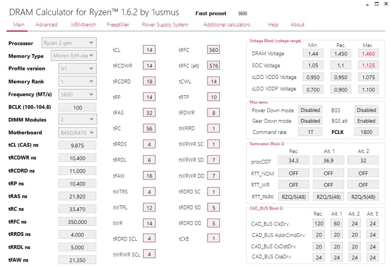The height and width of the screenshot is (267, 390).
Task: Click the BCLK value field
Action: [x=77, y=107]
